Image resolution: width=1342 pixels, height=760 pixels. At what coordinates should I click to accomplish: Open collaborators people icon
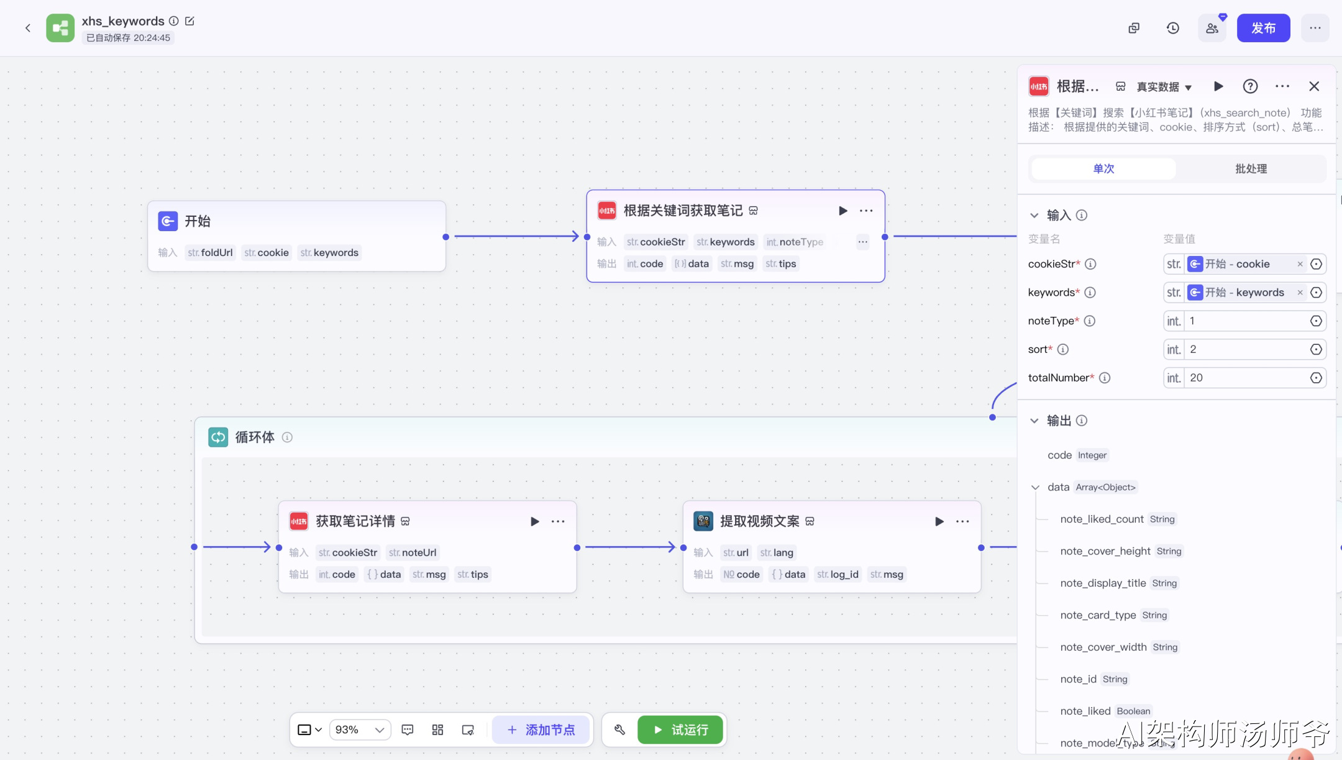click(1212, 28)
